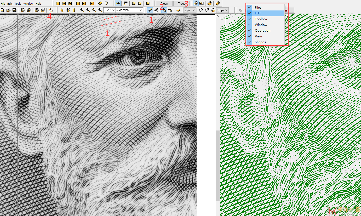This screenshot has width=361, height=216.
Task: Select the first lasso selection tool
Action: pos(201,10)
